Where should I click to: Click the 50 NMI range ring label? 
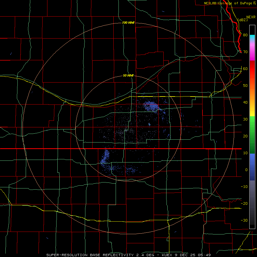pos(128,75)
